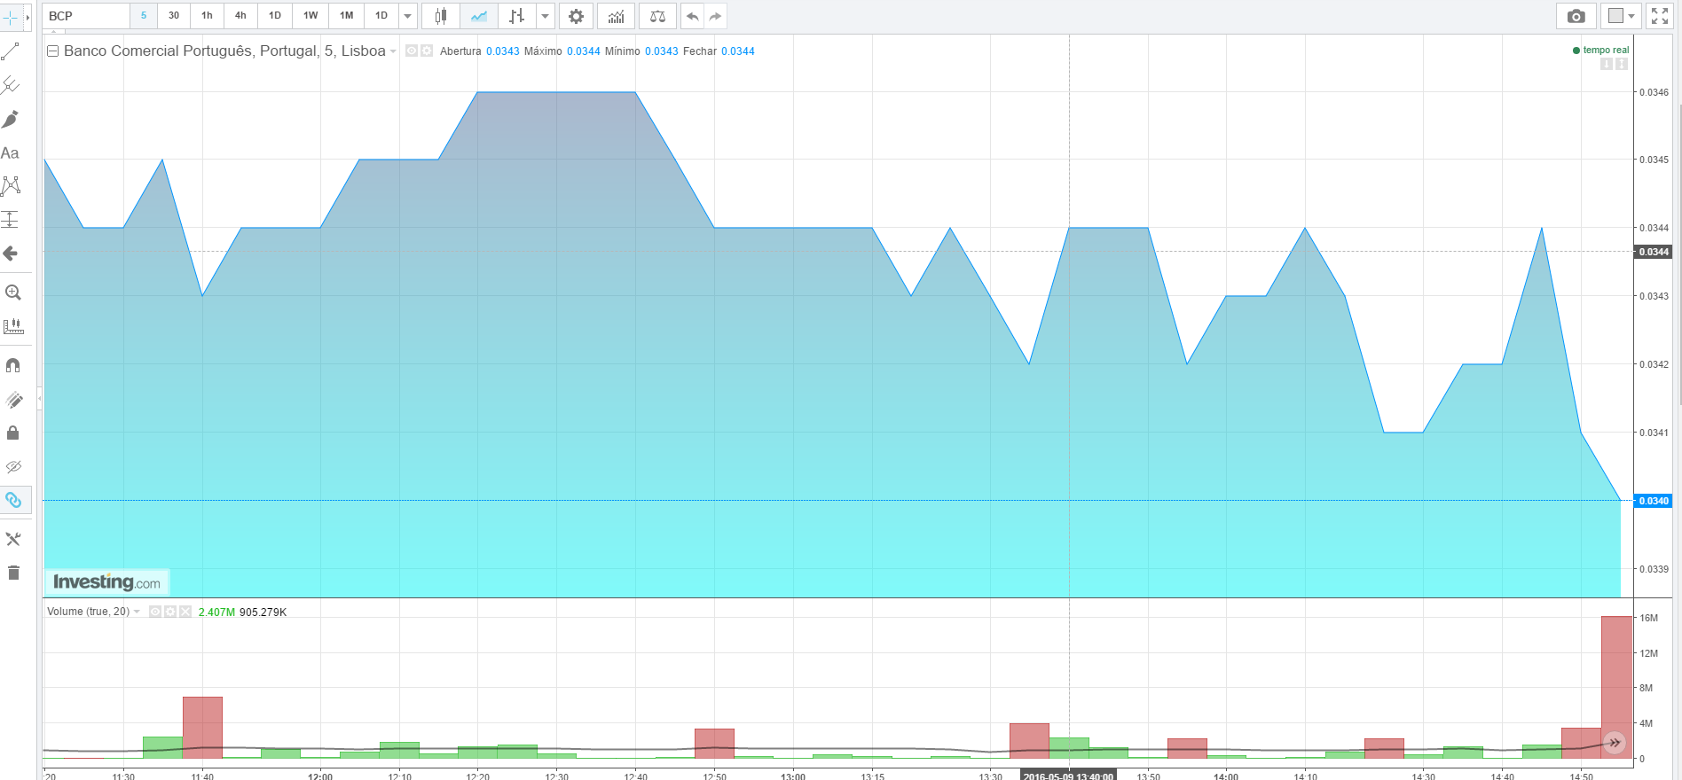1682x780 pixels.
Task: Hide the Volume indicator with eye icon
Action: [x=155, y=612]
